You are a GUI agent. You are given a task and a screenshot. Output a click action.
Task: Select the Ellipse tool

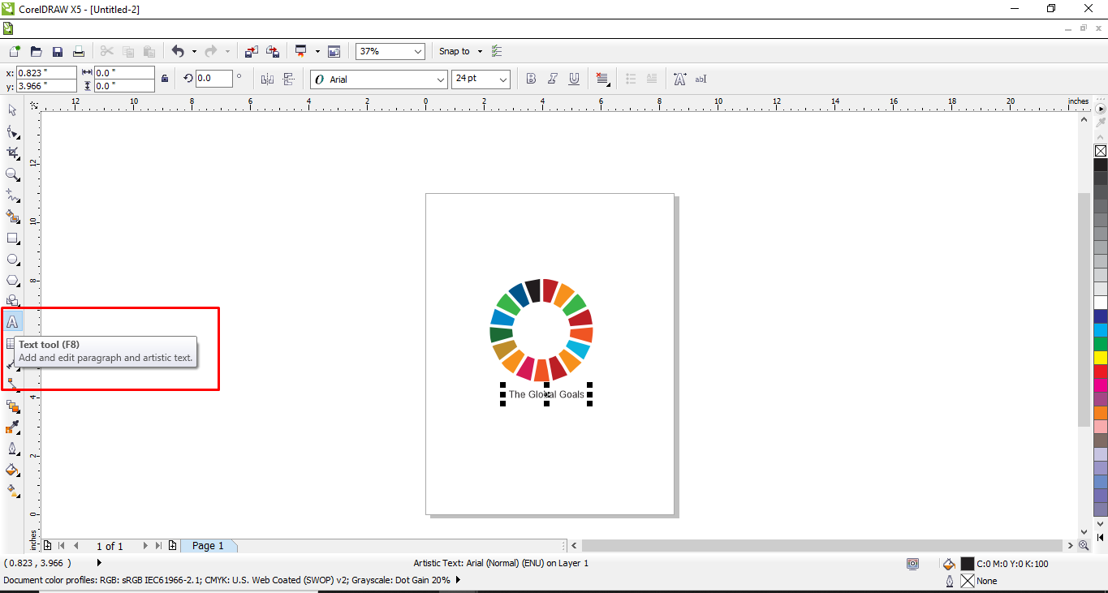pyautogui.click(x=12, y=260)
